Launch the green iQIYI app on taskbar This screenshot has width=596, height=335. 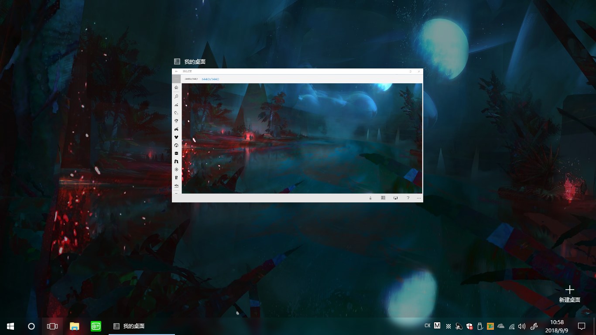tap(96, 326)
